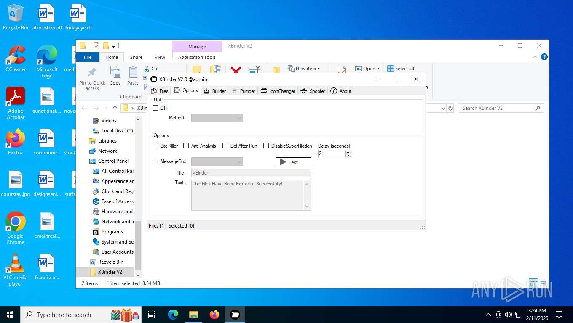Image resolution: width=573 pixels, height=323 pixels.
Task: Refresh the Explorer folder view
Action: (450, 108)
